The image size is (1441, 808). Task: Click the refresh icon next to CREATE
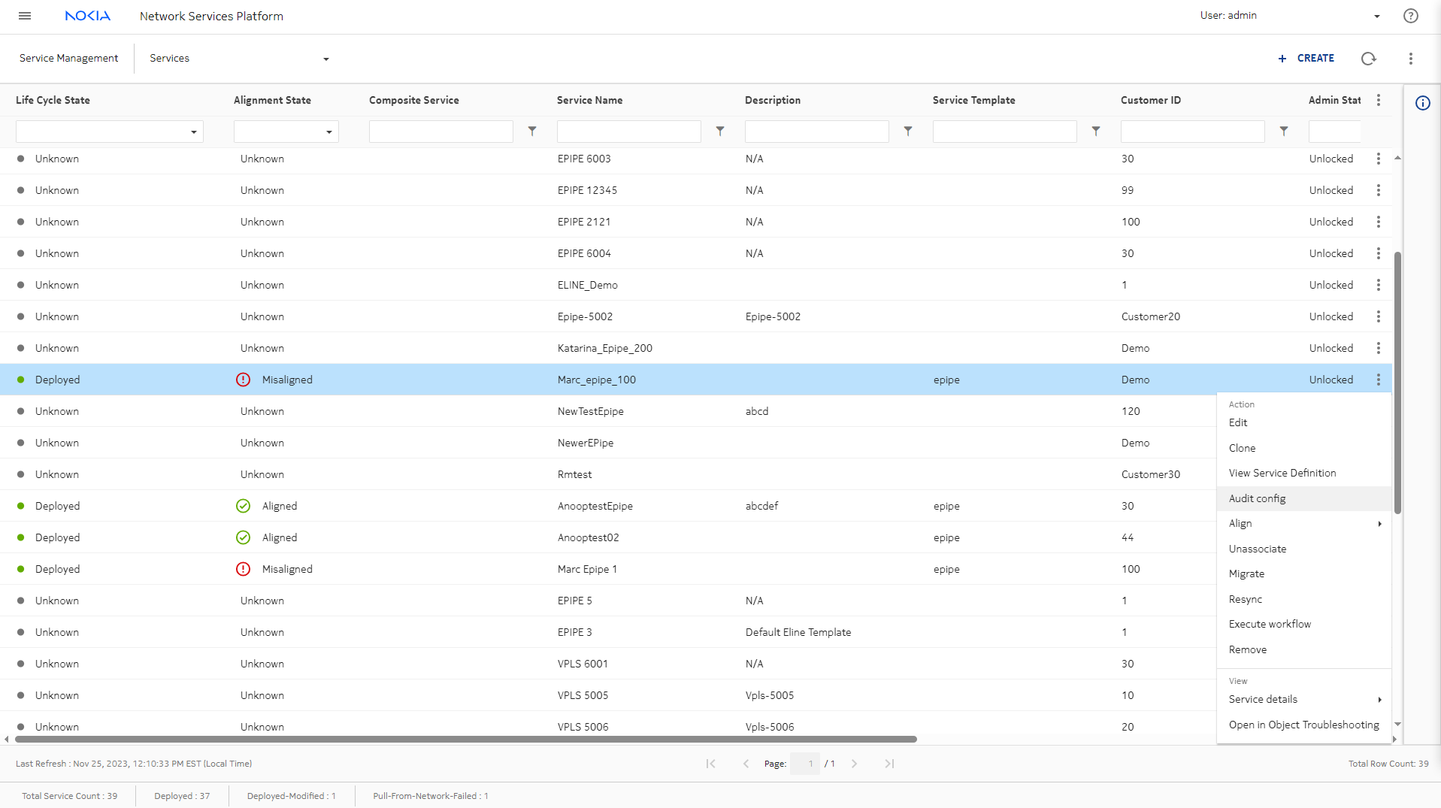point(1368,59)
